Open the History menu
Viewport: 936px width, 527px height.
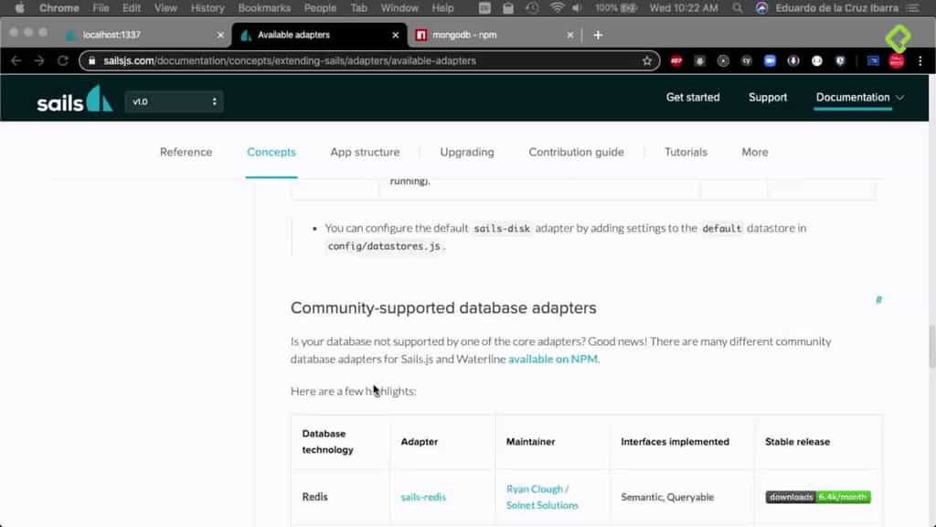click(x=207, y=8)
